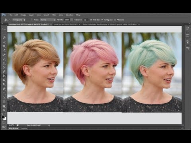Select the Rectangular Marquee tool

(x=4, y=33)
